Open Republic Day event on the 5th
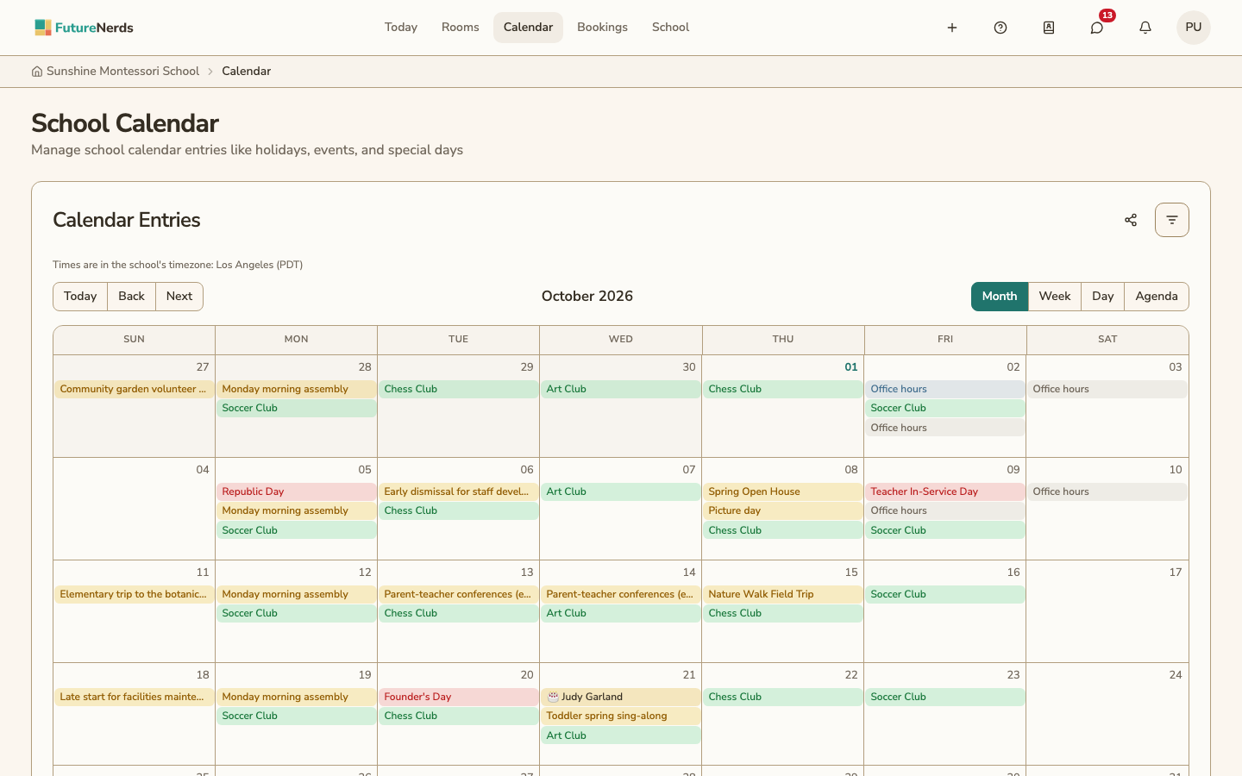This screenshot has height=776, width=1242. pos(297,491)
